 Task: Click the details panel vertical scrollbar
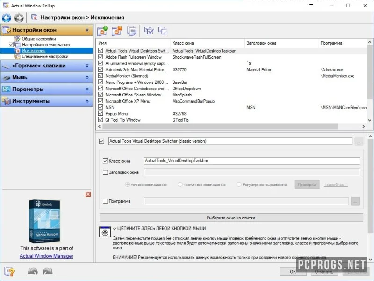tap(370, 186)
